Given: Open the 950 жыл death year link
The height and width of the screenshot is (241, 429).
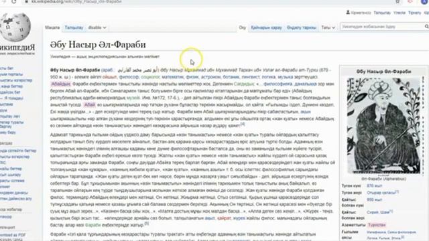Looking at the screenshot, I should click(x=374, y=199).
